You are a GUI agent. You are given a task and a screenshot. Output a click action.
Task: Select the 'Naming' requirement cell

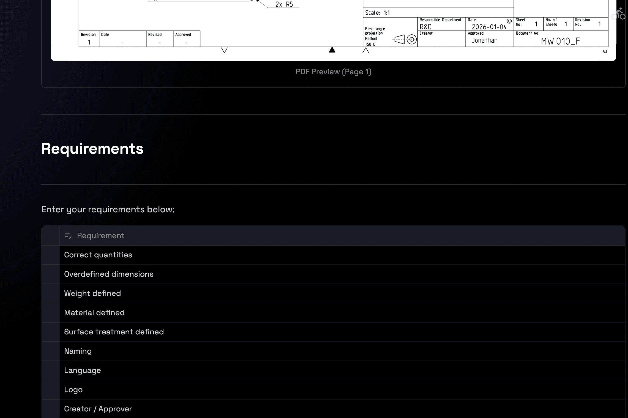[78, 351]
